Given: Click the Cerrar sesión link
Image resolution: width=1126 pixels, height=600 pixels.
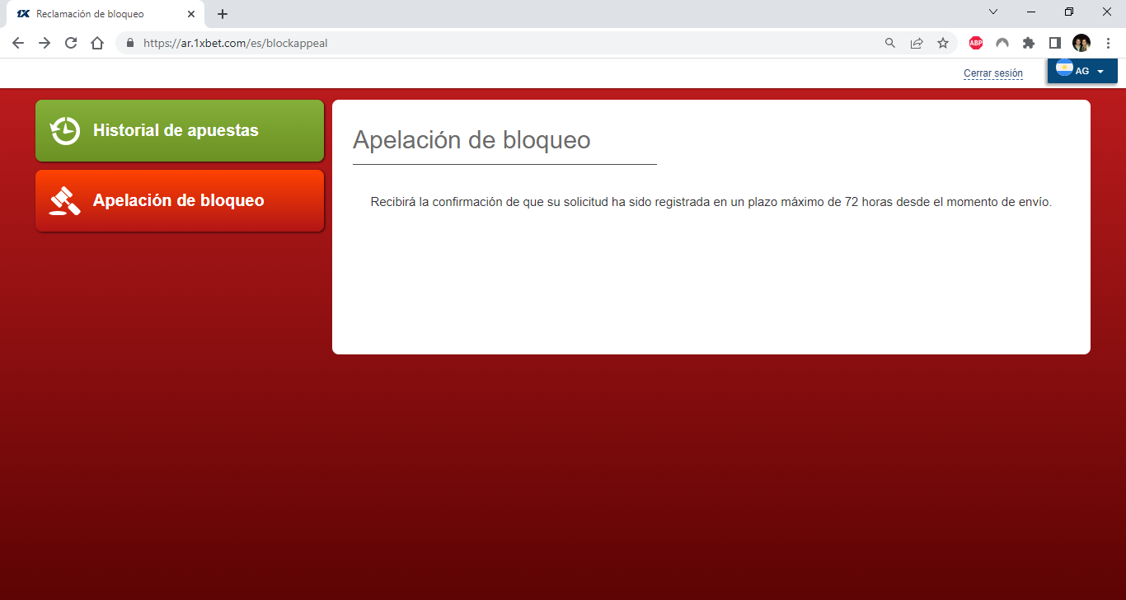Looking at the screenshot, I should 993,73.
